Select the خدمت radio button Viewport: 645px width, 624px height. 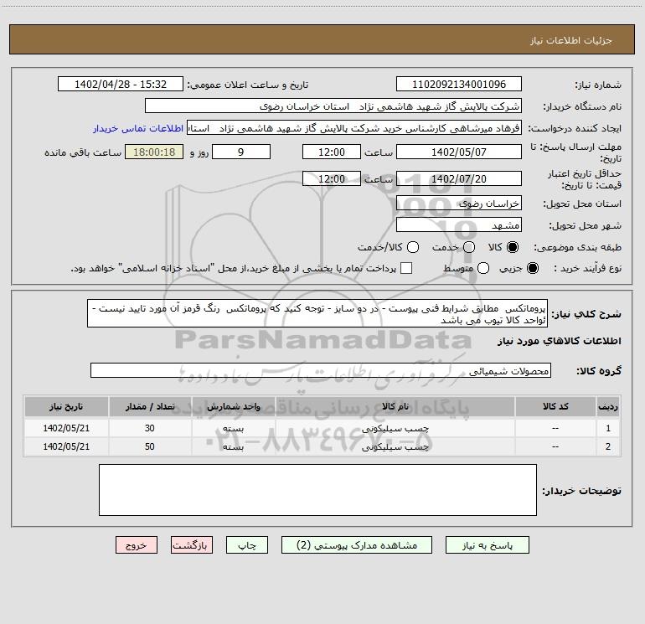[468, 248]
